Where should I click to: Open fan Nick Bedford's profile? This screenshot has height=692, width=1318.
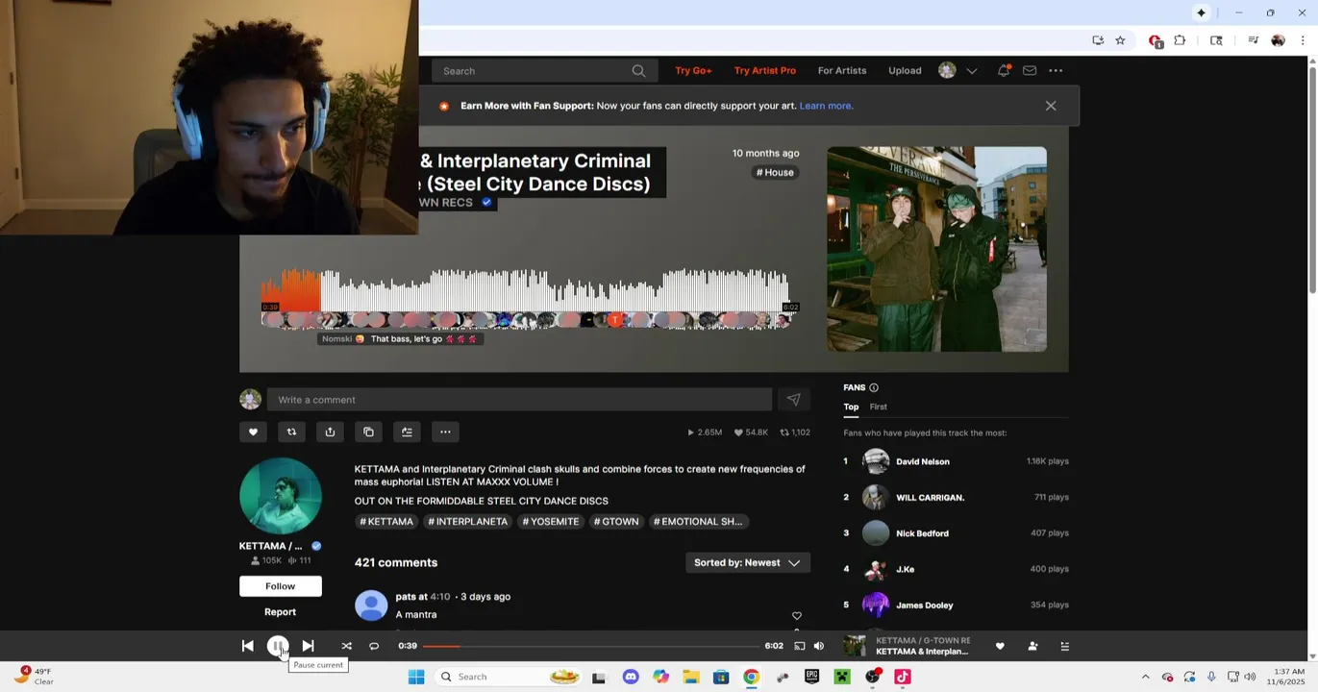[x=922, y=533]
